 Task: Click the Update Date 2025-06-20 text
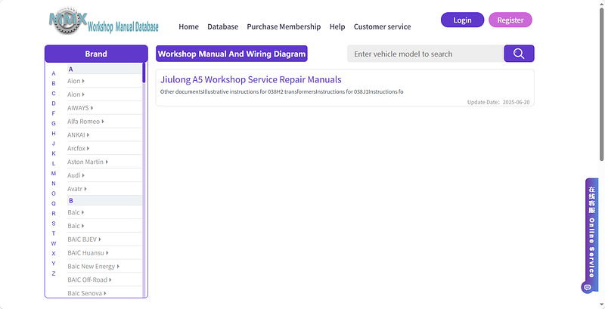[498, 103]
